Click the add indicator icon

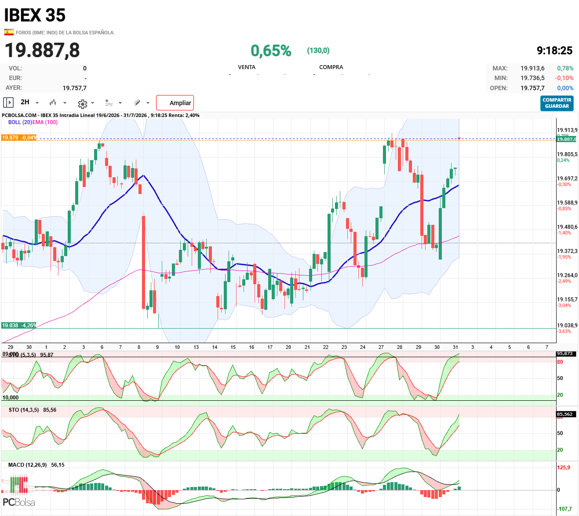pyautogui.click(x=109, y=103)
